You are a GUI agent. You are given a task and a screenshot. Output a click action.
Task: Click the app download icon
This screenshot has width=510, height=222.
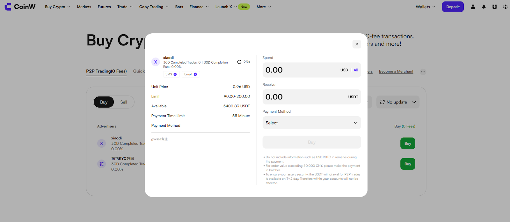pyautogui.click(x=495, y=7)
